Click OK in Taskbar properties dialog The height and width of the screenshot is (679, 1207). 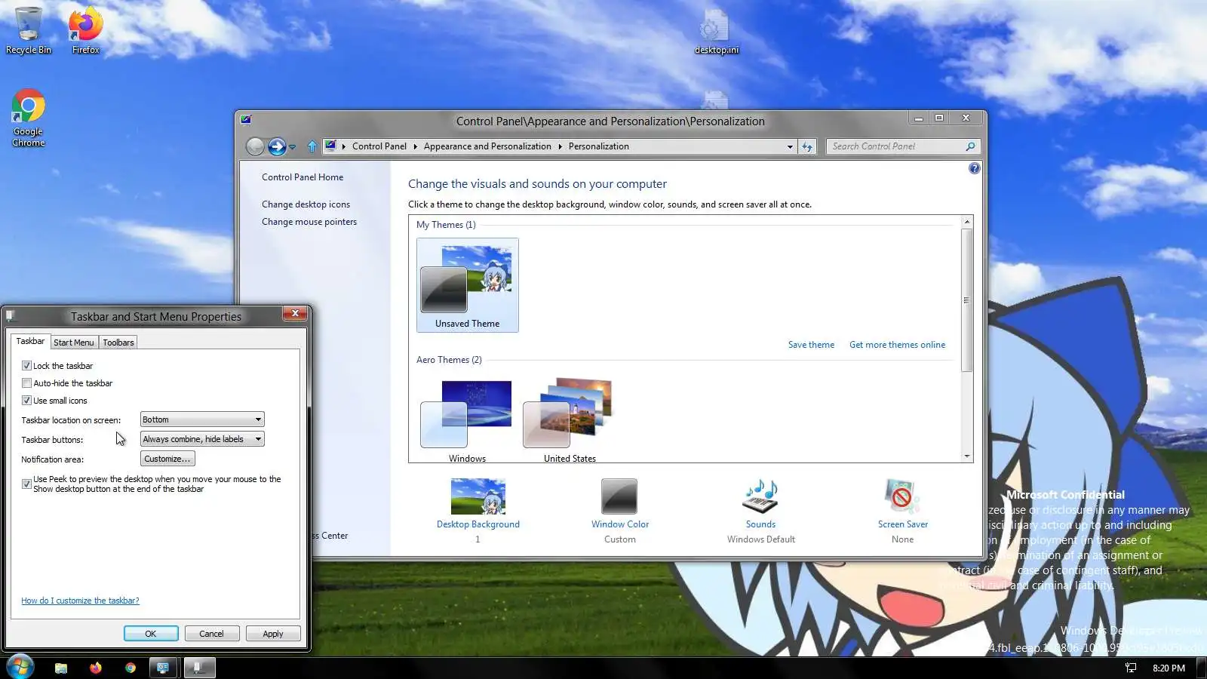[x=151, y=634]
